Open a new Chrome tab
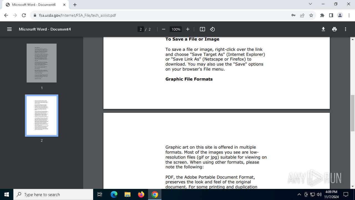Viewport: 355px width, 200px height. pyautogui.click(x=75, y=5)
